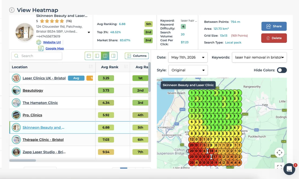Open Laser Clinics UK - Bristol link
This screenshot has height=179, width=299.
(x=44, y=78)
